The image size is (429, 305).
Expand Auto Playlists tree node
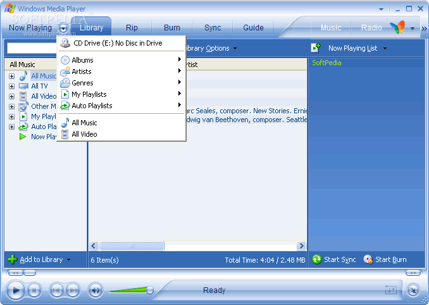[11, 127]
